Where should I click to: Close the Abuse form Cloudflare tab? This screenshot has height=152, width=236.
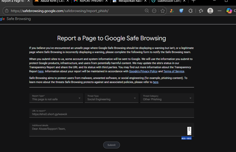(x=68, y=1)
